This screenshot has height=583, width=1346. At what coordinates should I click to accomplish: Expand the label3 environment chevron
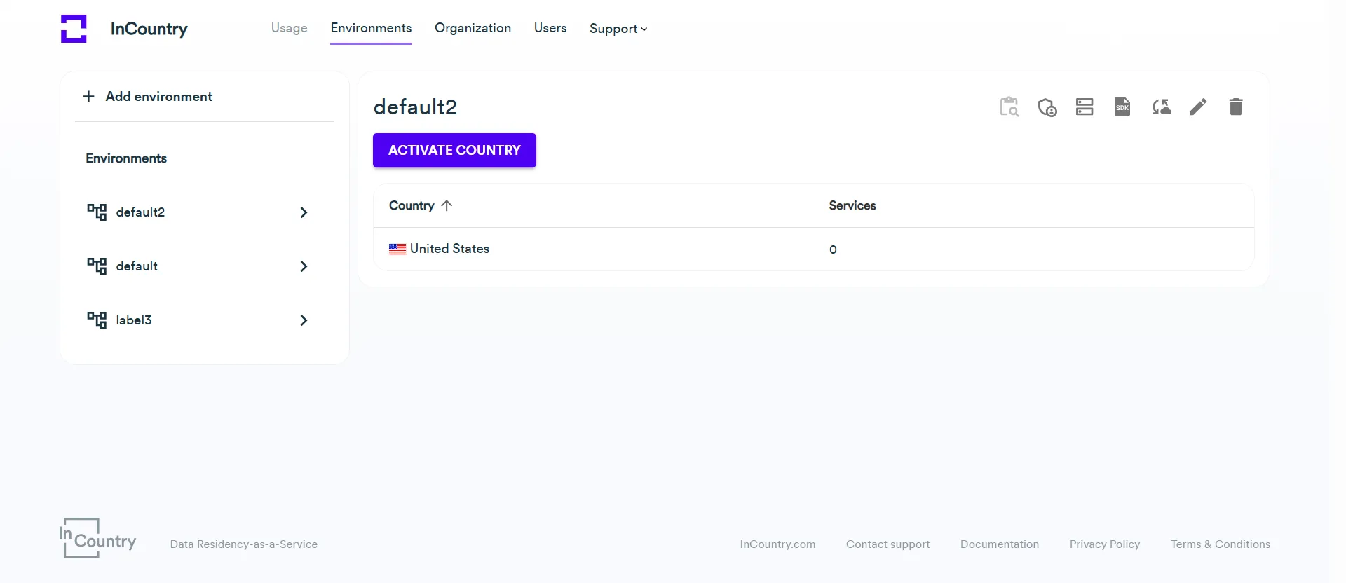click(x=304, y=320)
